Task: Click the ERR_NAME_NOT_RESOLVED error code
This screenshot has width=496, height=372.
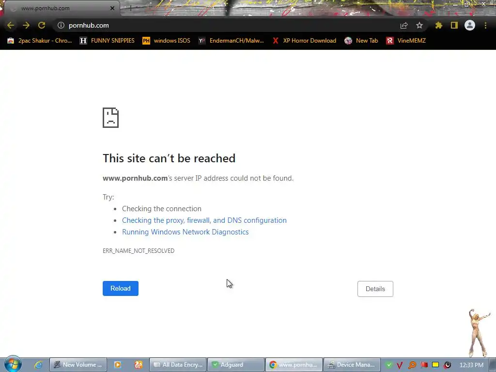Action: point(139,250)
